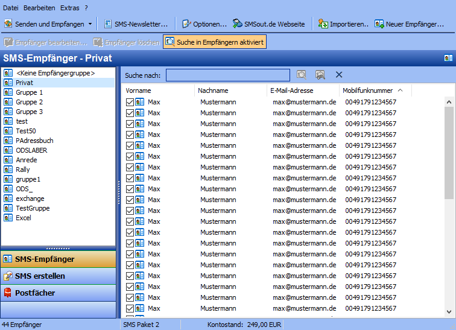
Task: Click the address card icon in title bar
Action: click(448, 59)
